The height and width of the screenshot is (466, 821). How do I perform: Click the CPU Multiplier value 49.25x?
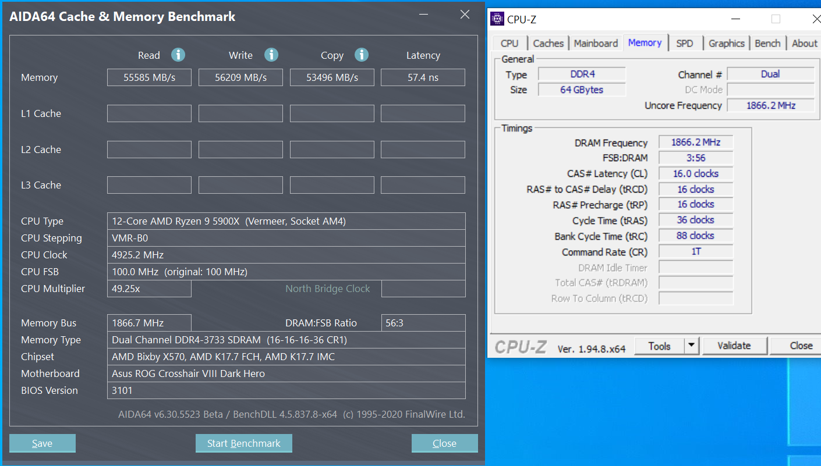tap(149, 289)
